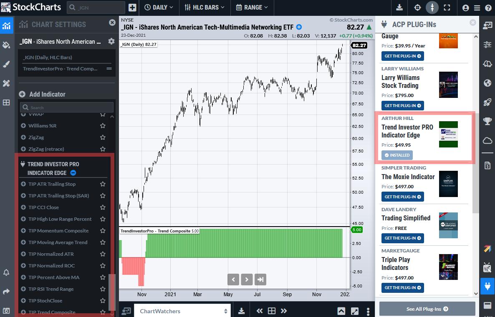
Task: Open the DAILY period dropdown
Action: [x=159, y=7]
